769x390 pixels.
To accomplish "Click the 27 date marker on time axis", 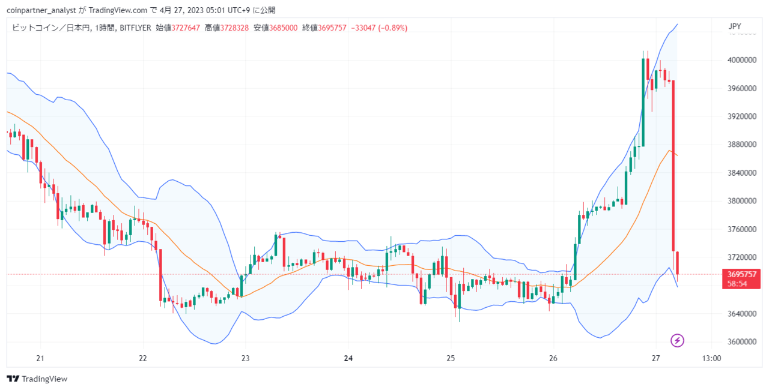I will tap(656, 359).
